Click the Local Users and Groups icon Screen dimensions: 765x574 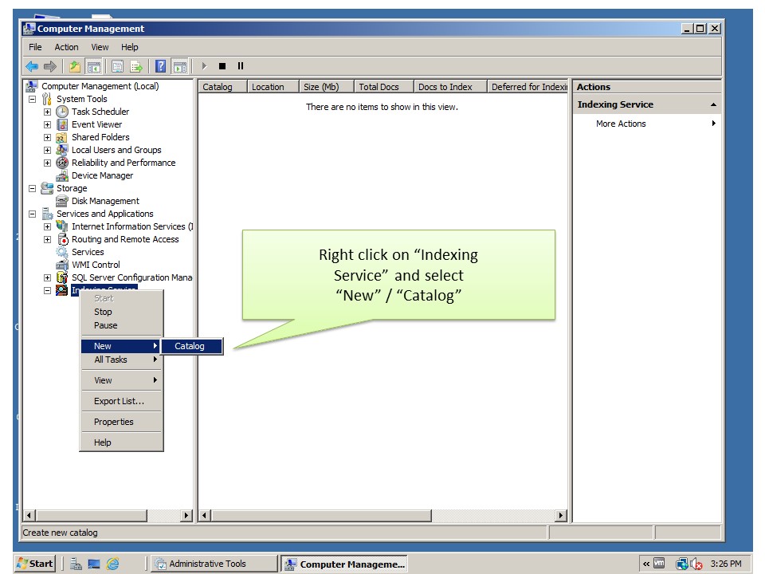(62, 150)
